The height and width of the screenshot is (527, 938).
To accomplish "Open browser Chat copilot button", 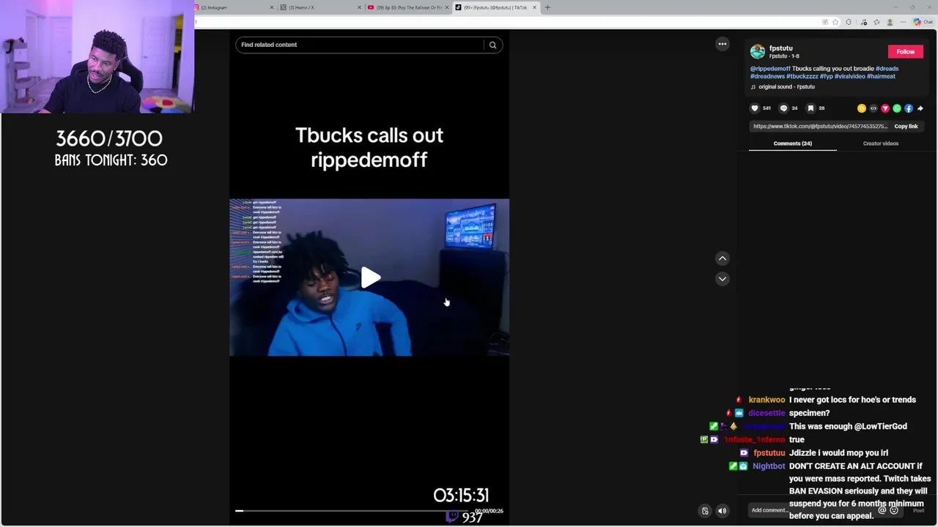I will [924, 22].
